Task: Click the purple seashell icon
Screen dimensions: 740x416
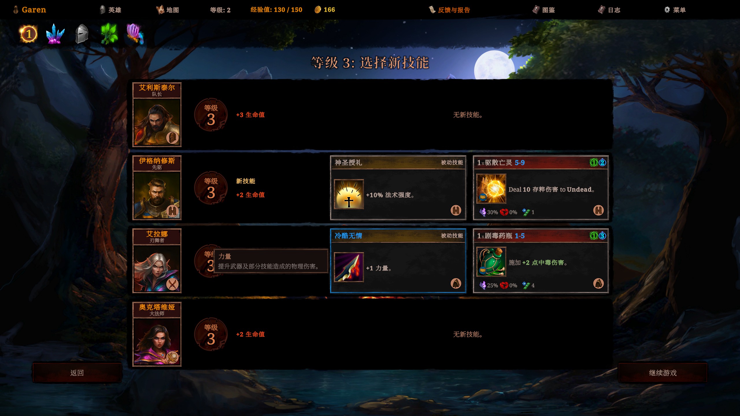Action: coord(135,34)
